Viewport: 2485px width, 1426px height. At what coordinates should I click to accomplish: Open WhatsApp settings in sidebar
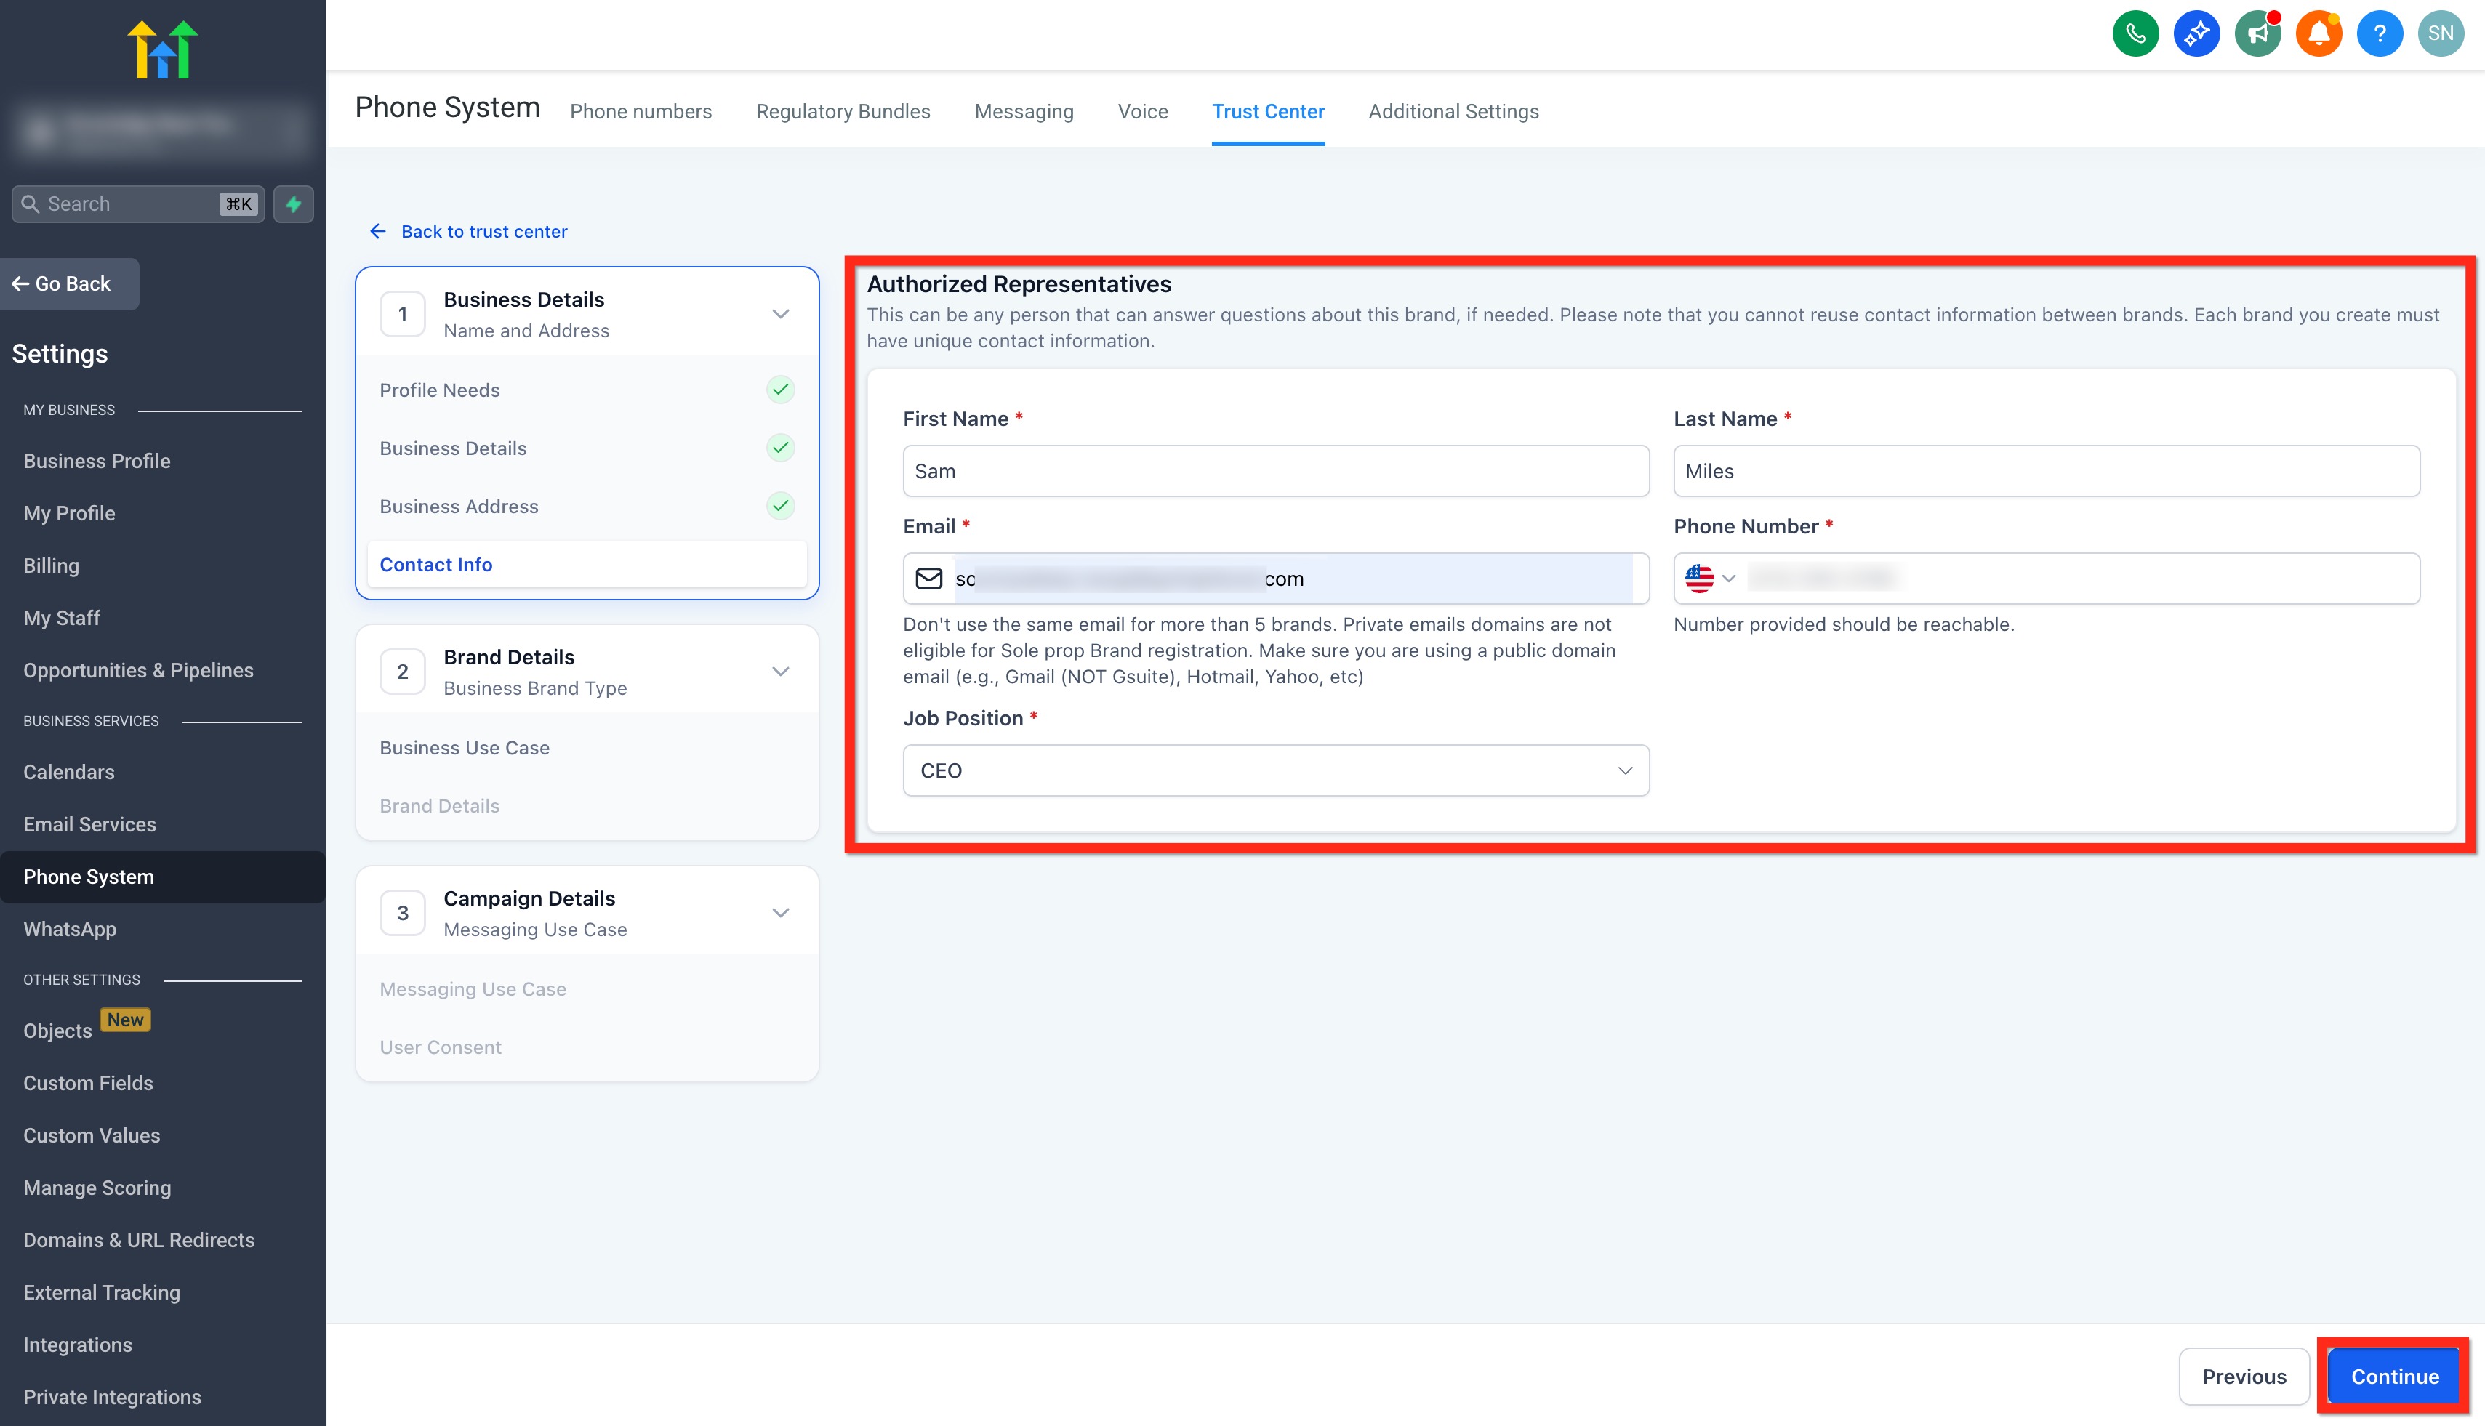pyautogui.click(x=70, y=930)
